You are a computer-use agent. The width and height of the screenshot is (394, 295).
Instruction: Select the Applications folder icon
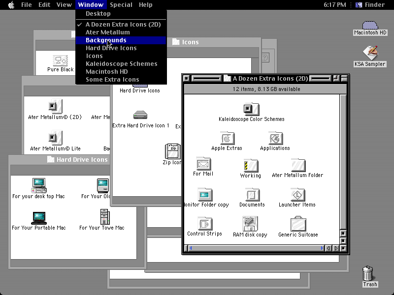pos(275,138)
